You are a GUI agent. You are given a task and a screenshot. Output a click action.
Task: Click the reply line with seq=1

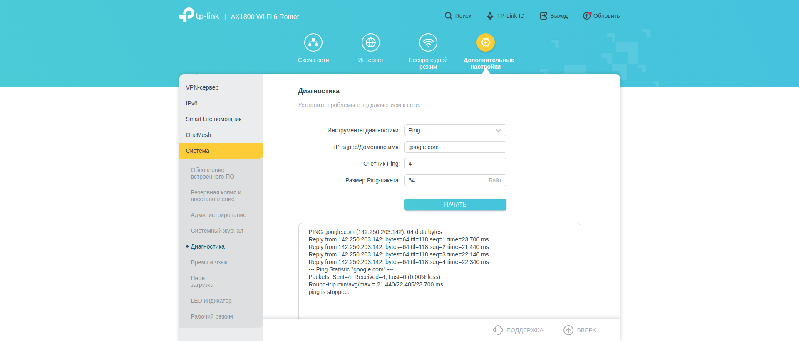[x=399, y=239]
